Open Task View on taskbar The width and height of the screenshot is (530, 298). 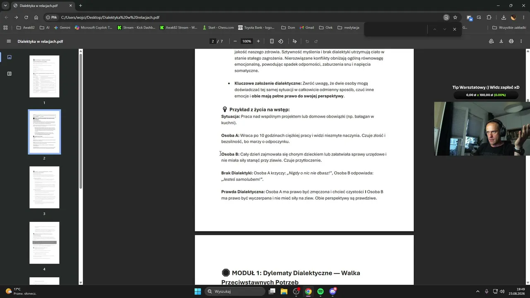[x=272, y=291]
